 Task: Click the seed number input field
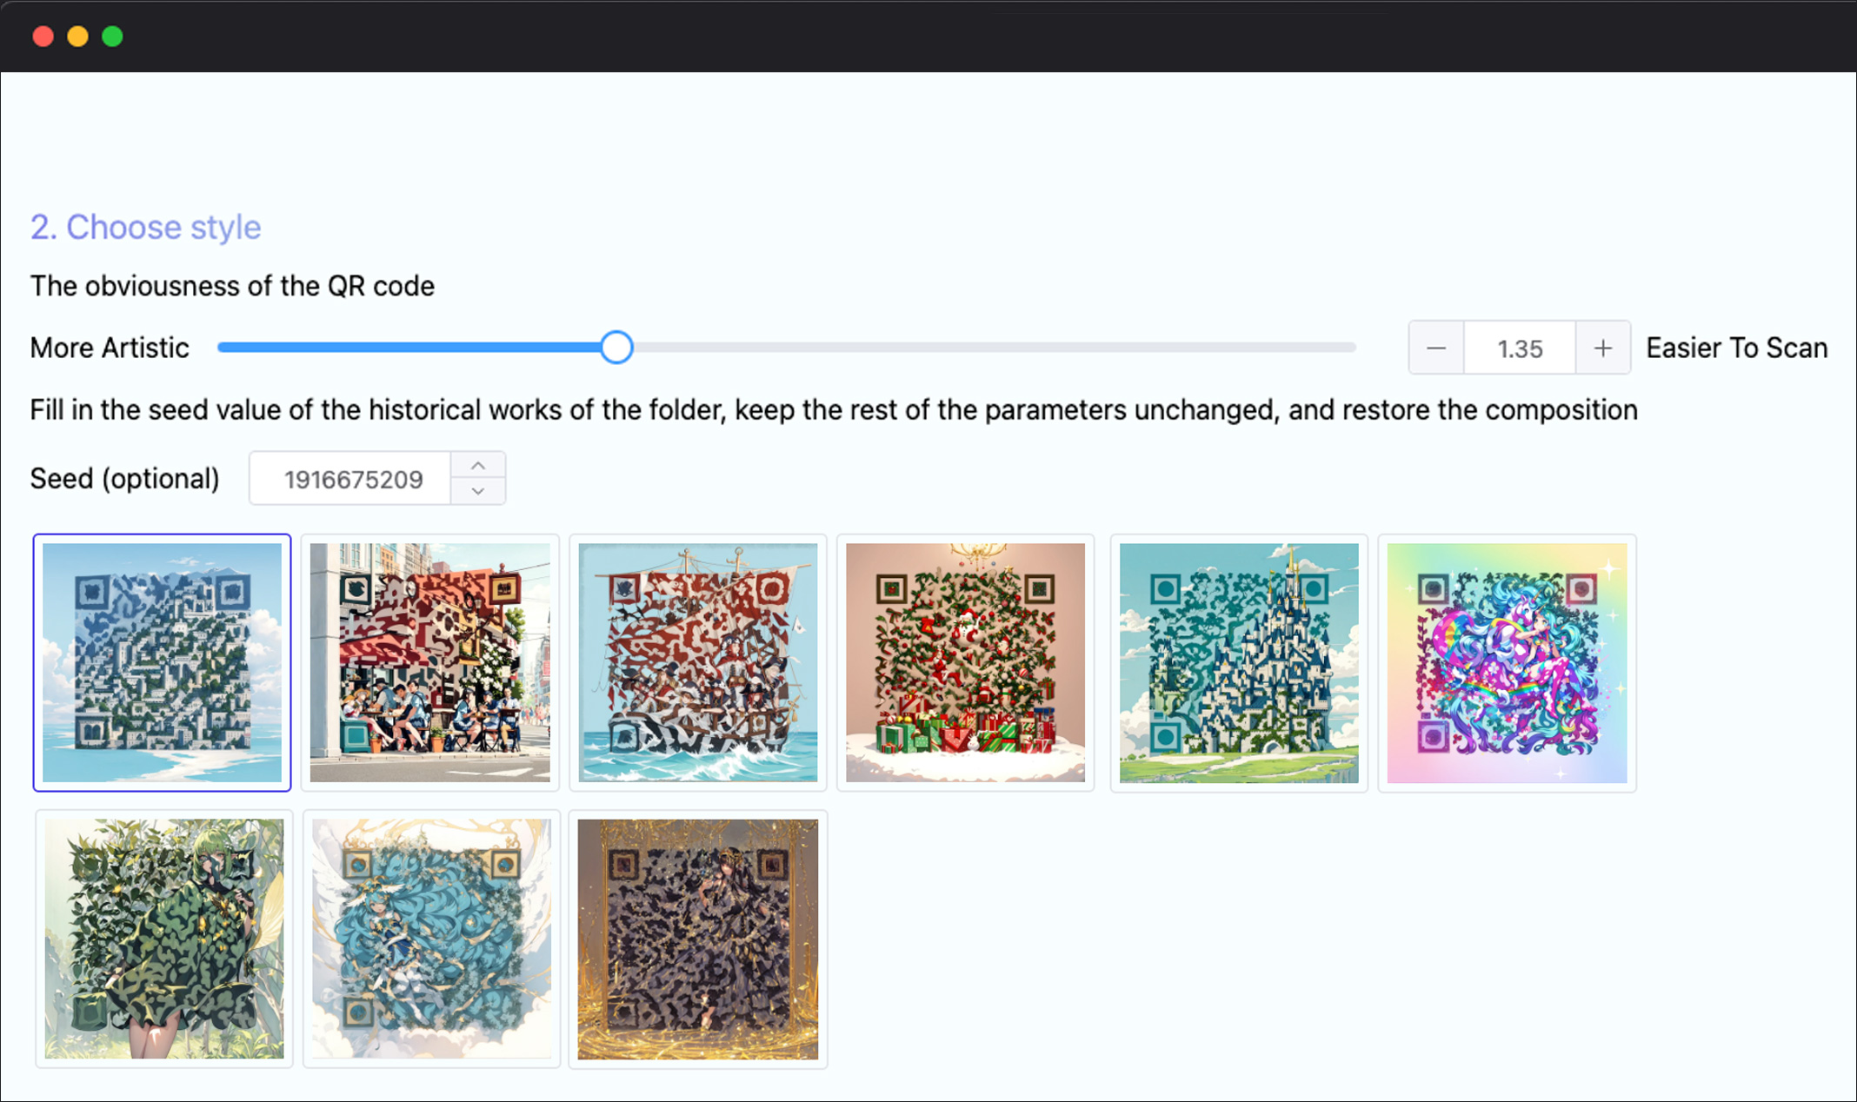pyautogui.click(x=351, y=479)
